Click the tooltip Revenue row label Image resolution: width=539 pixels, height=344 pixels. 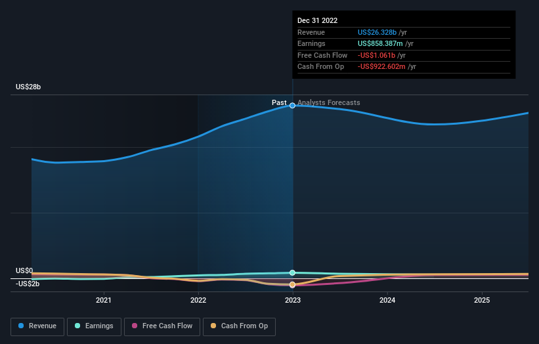pyautogui.click(x=311, y=32)
